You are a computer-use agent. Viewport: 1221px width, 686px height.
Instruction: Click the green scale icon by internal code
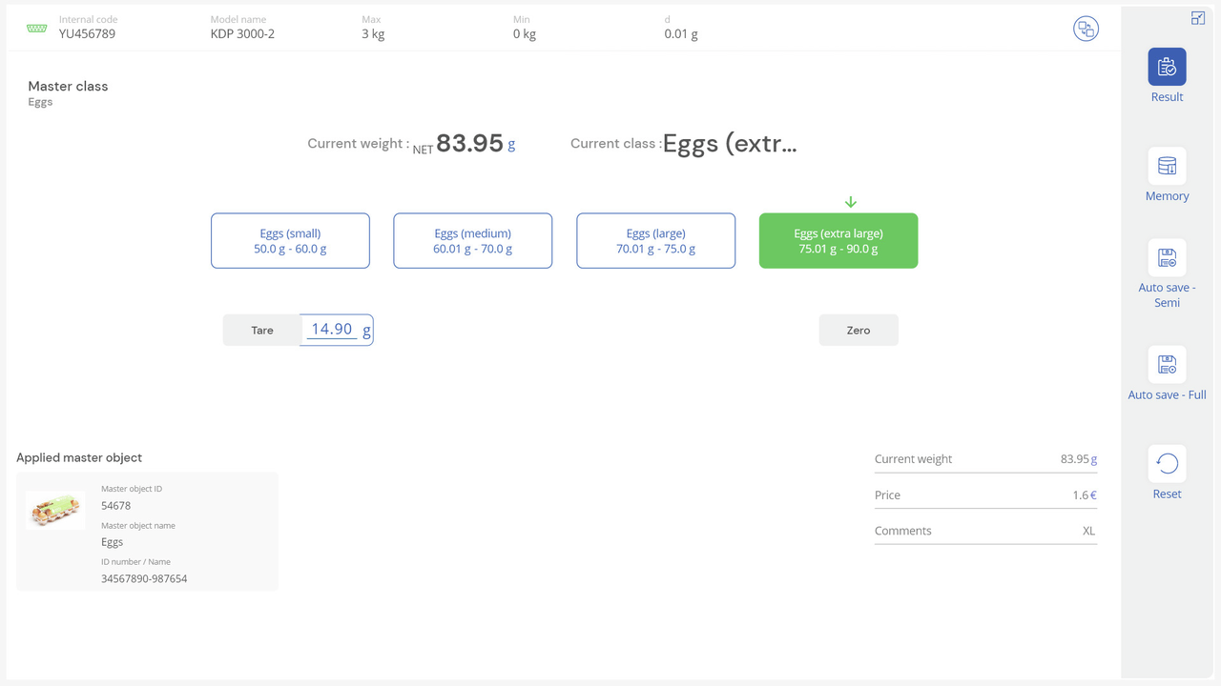(37, 29)
